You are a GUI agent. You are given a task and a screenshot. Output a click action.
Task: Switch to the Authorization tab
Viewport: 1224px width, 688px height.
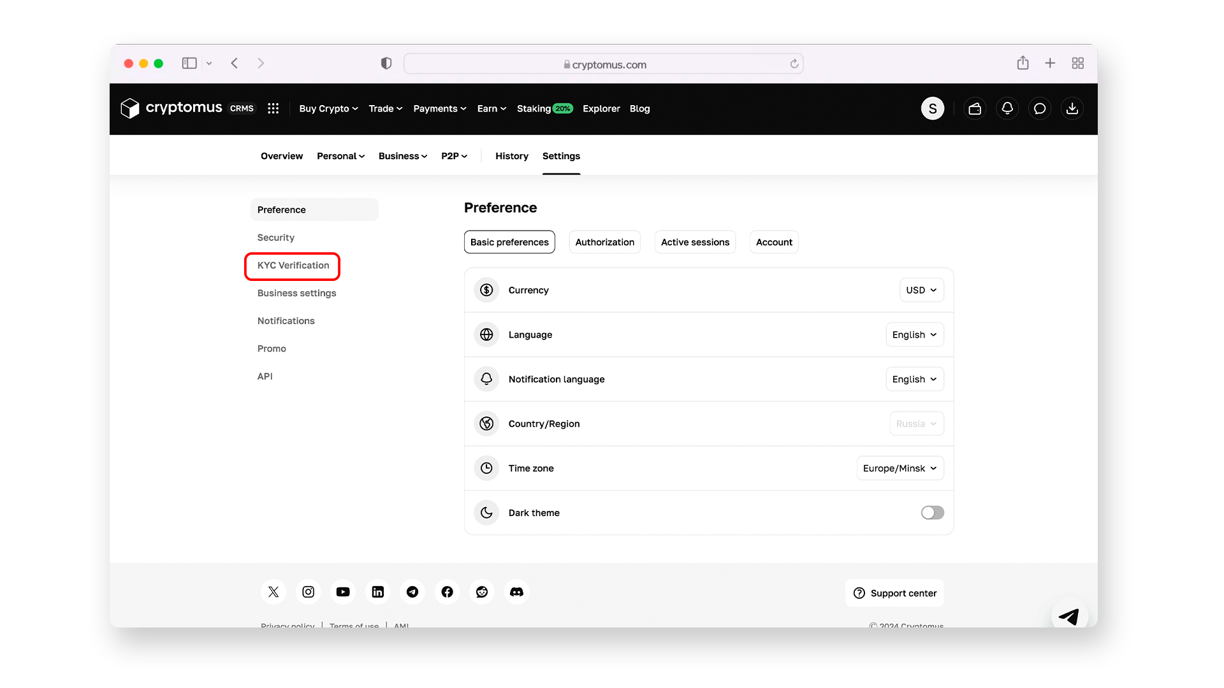point(605,242)
